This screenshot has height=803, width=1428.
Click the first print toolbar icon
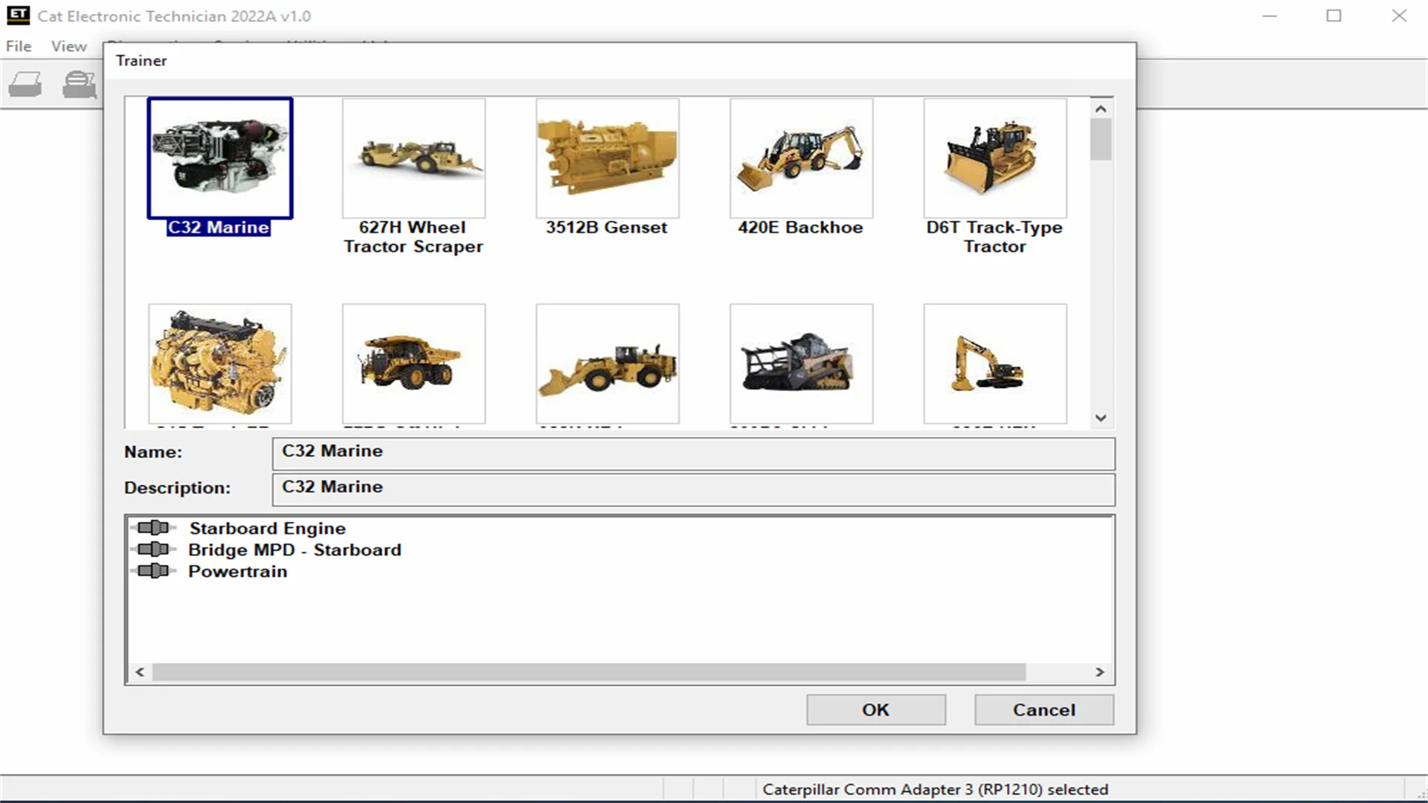25,84
